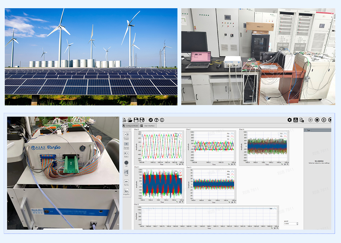
Task: Select the Numeric Control palette item
Action: click(x=126, y=136)
